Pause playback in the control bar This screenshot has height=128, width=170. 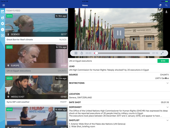click(x=76, y=53)
